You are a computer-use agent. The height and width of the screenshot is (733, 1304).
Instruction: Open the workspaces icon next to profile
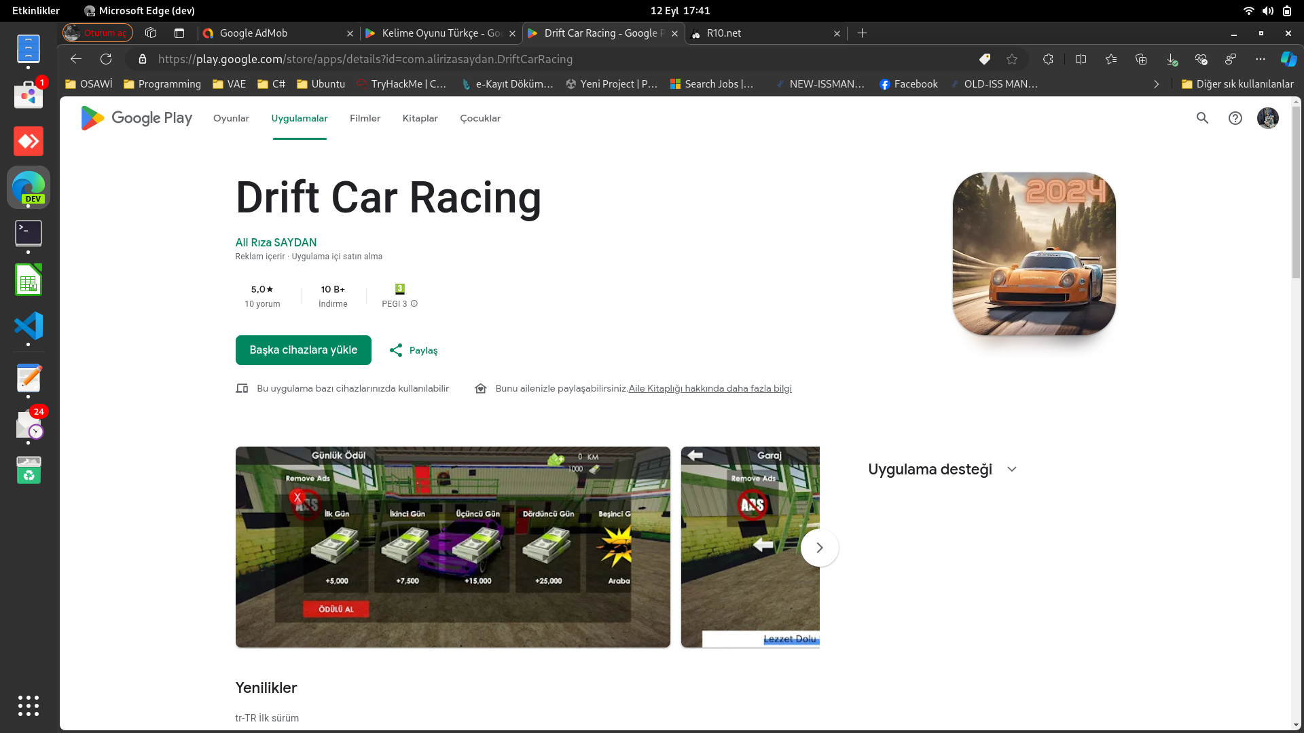151,33
